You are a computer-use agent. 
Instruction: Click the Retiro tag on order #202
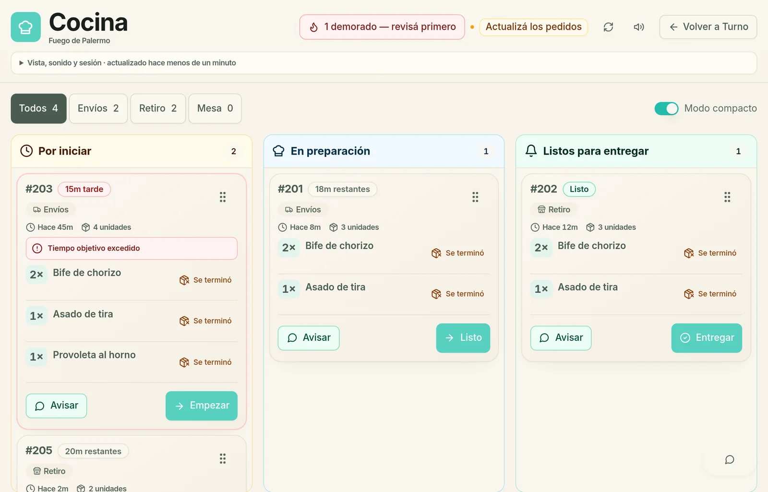554,210
